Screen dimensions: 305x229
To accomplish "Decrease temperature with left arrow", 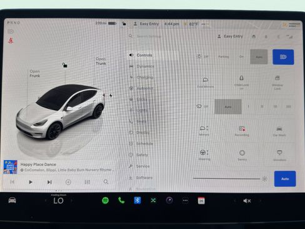I will coord(46,201).
